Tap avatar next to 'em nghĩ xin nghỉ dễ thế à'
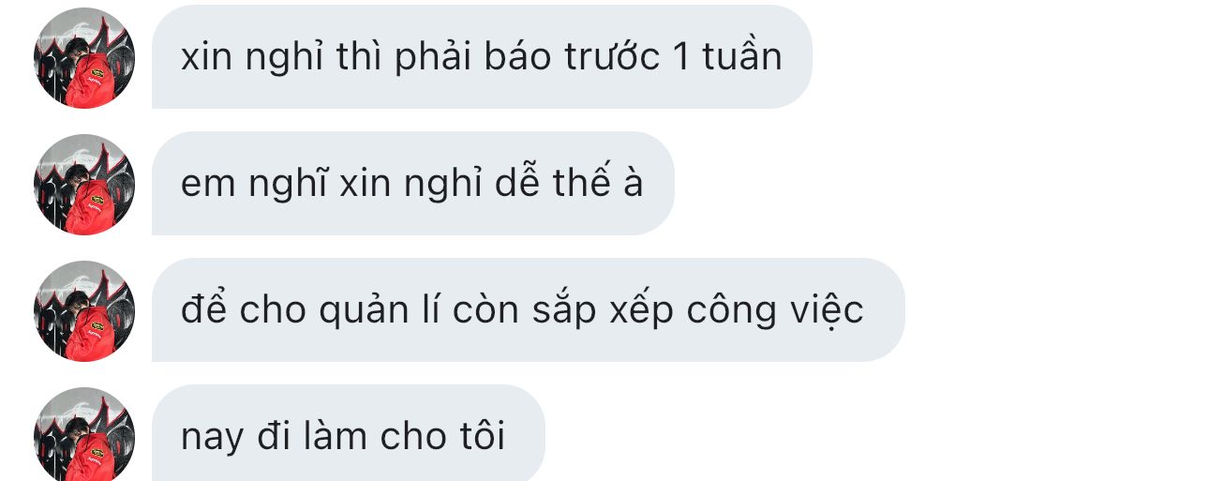The height and width of the screenshot is (481, 1209). [x=84, y=184]
